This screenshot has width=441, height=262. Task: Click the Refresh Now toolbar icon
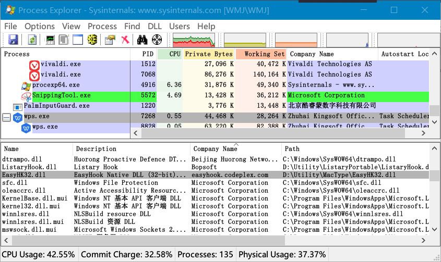coord(32,40)
